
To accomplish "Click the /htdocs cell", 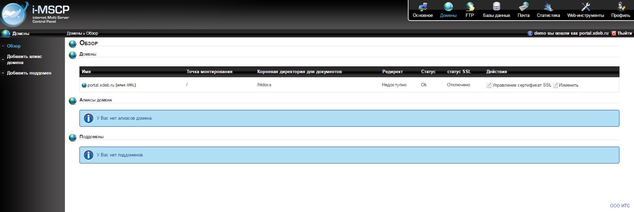I will pos(264,85).
